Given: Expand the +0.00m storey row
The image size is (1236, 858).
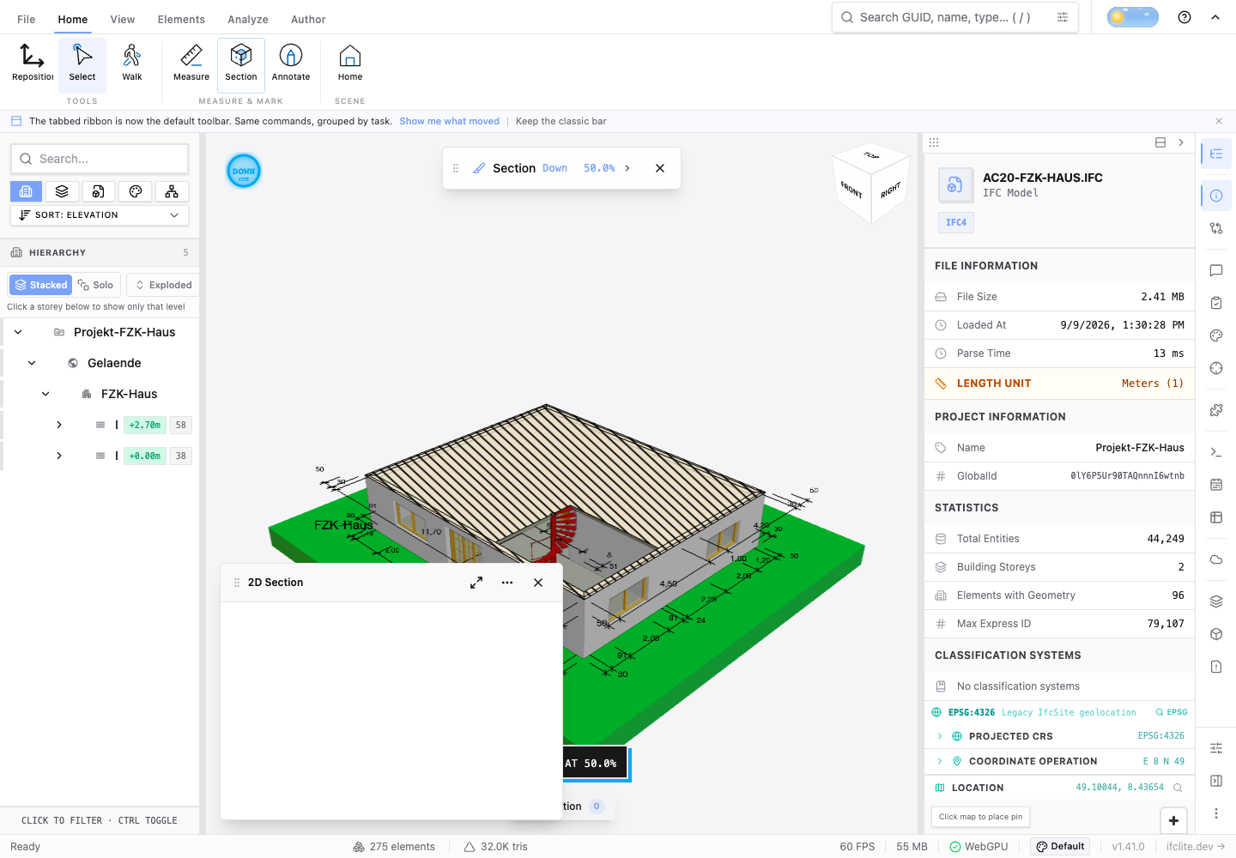Looking at the screenshot, I should click(59, 456).
